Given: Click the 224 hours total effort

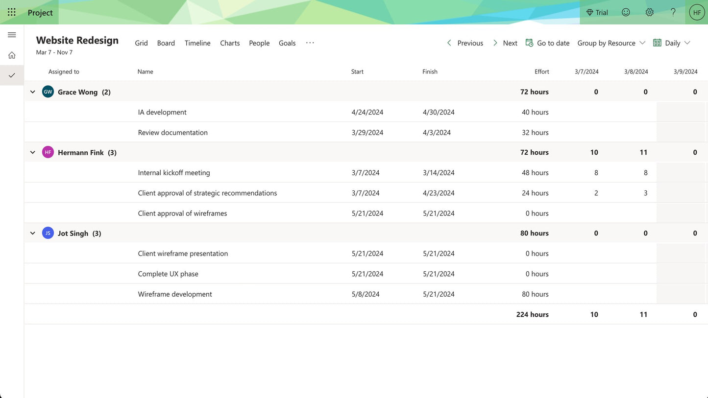Looking at the screenshot, I should [x=532, y=314].
